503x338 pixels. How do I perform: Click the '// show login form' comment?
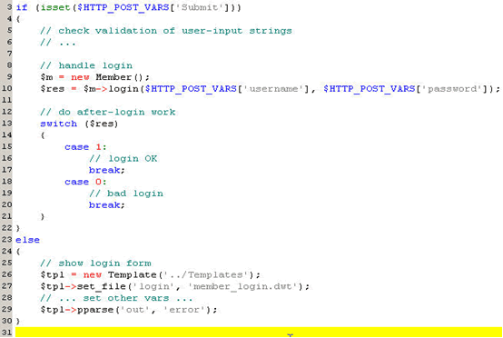(95, 263)
